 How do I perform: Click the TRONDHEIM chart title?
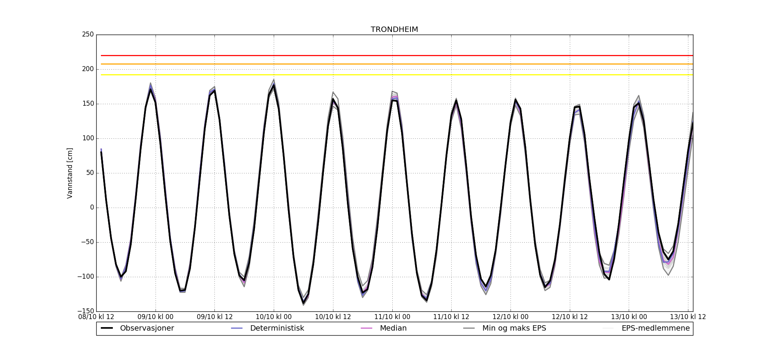tap(394, 30)
